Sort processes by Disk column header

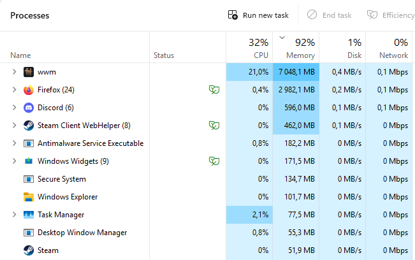coord(343,48)
